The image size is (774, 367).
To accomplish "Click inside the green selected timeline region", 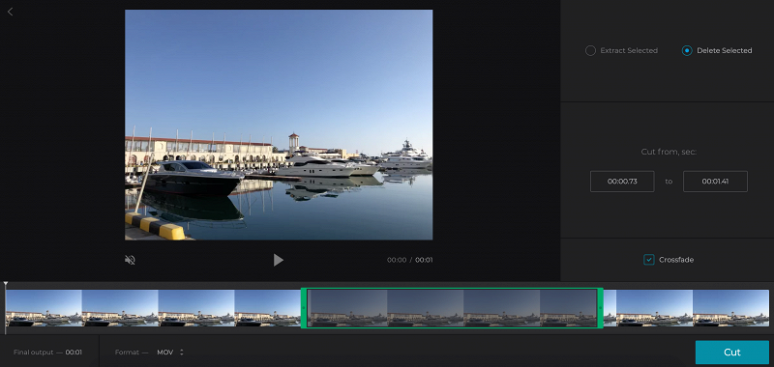I will point(452,308).
